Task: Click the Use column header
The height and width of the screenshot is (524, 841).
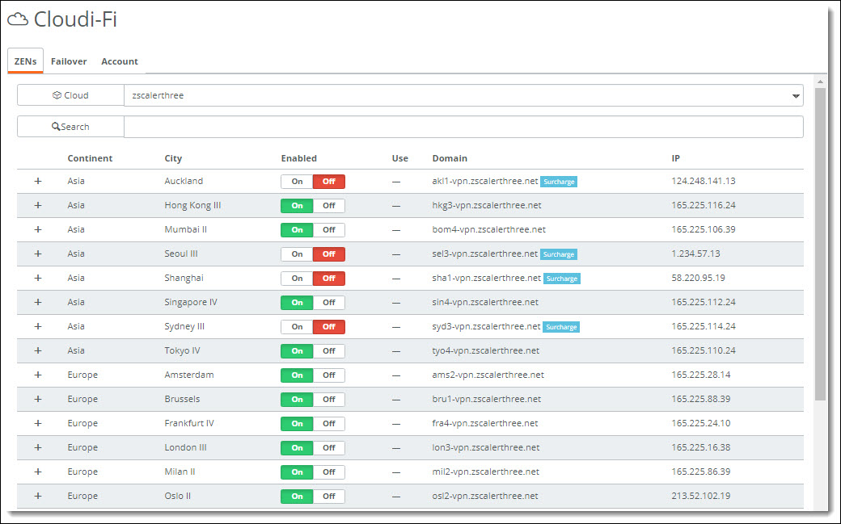Action: tap(400, 158)
